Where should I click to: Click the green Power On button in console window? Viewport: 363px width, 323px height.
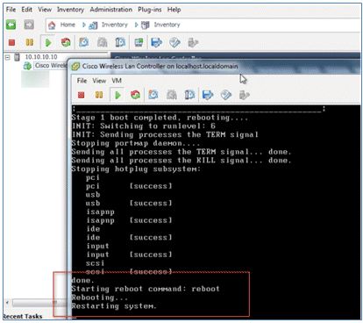(x=117, y=95)
